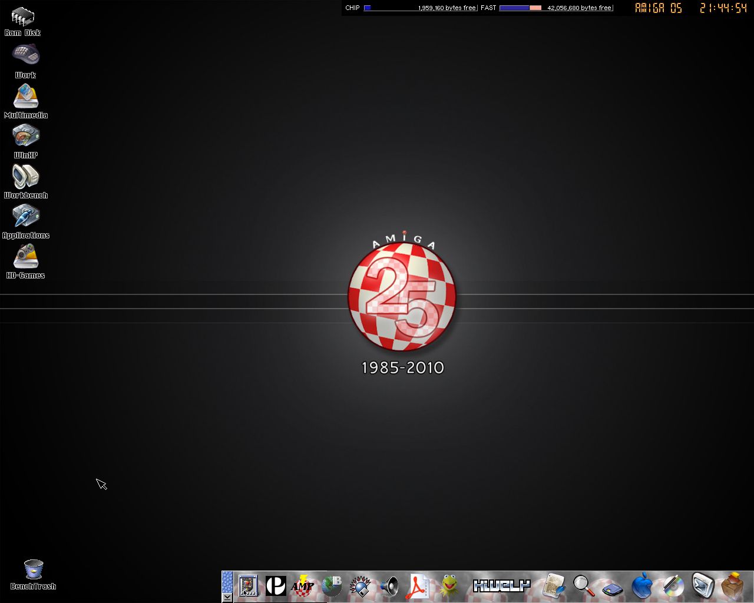Click the AMIGA OS title text
Screen dimensions: 754x603
point(659,8)
